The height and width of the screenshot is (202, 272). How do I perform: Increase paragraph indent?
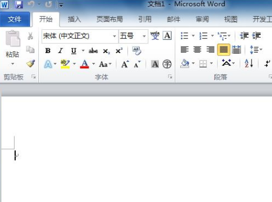tap(256, 36)
